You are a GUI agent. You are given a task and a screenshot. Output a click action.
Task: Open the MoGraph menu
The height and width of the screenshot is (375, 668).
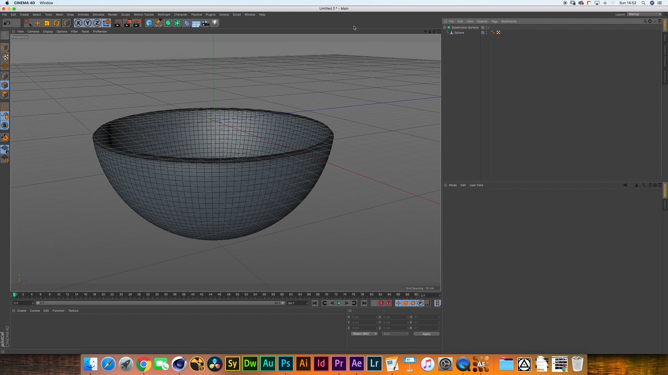[x=164, y=15]
